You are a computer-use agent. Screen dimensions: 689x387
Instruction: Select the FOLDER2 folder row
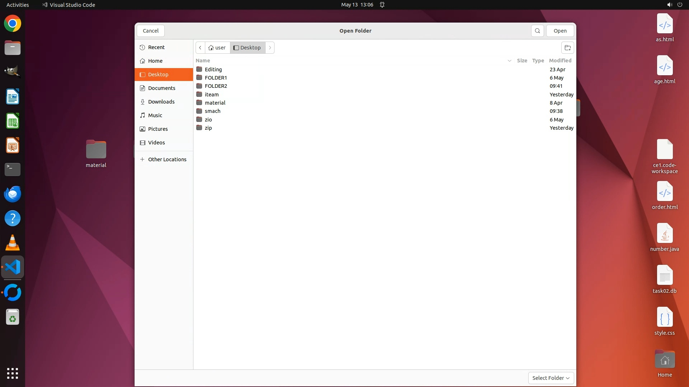tap(216, 86)
